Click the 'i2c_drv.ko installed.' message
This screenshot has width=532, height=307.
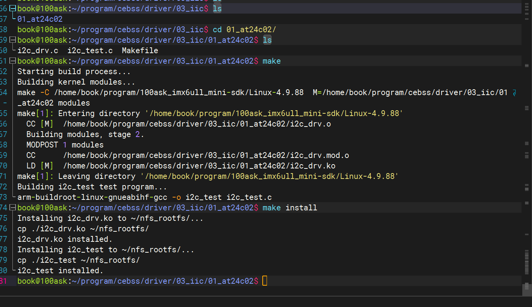point(65,239)
